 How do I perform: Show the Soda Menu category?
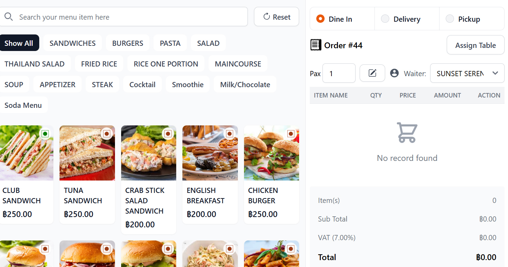pyautogui.click(x=23, y=105)
